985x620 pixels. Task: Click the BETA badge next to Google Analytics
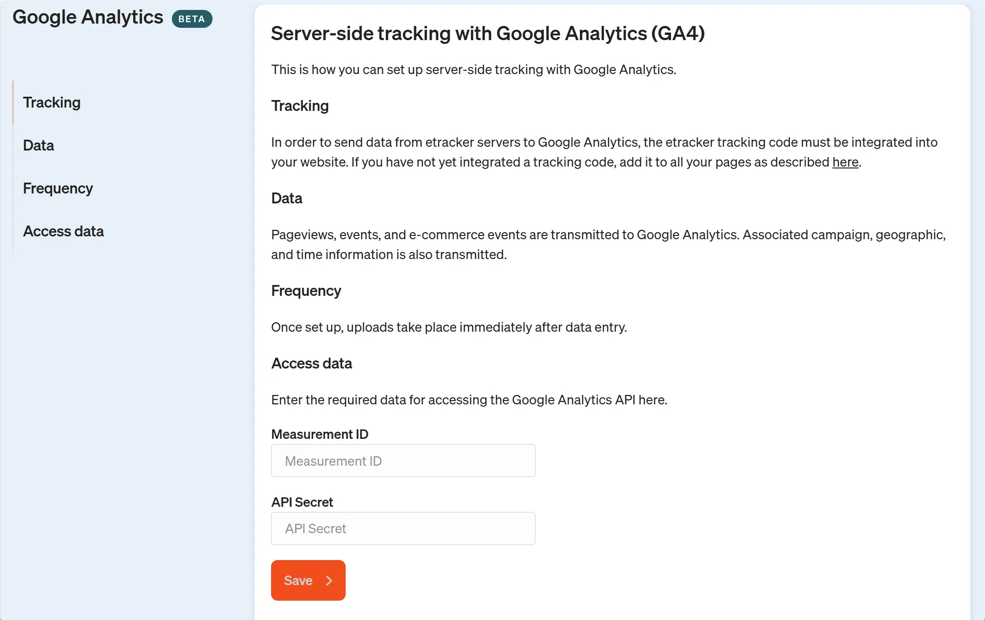click(192, 19)
